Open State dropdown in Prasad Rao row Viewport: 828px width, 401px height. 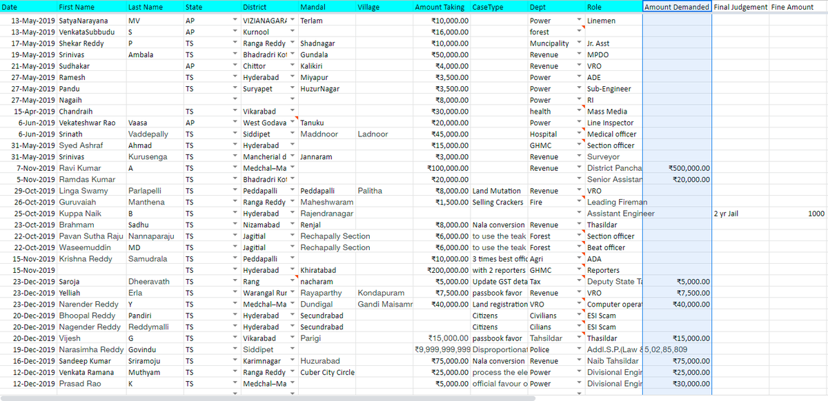[235, 384]
